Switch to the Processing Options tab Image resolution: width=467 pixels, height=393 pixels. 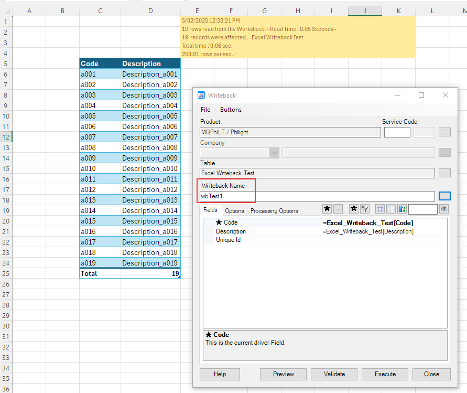point(274,211)
